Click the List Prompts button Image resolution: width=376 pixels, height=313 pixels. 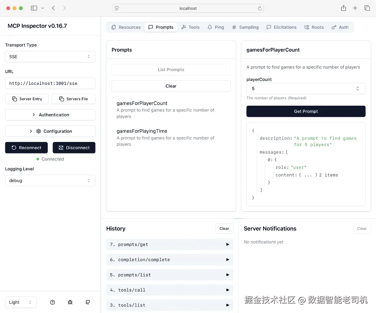point(171,69)
